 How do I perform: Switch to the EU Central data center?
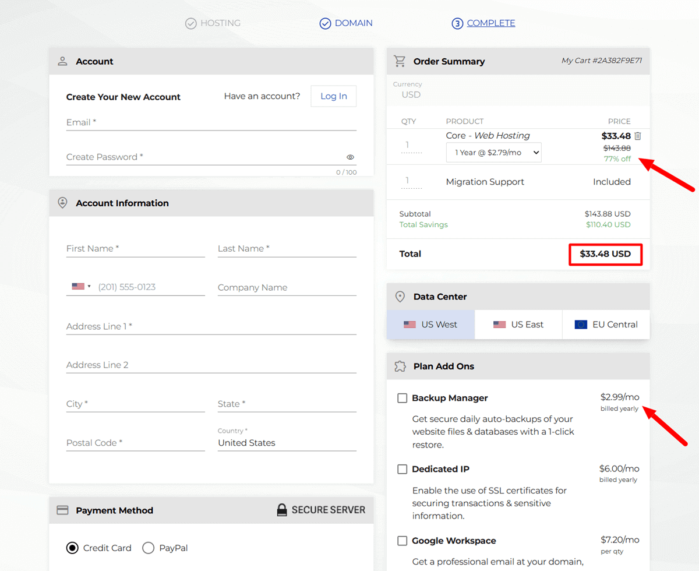tap(606, 324)
